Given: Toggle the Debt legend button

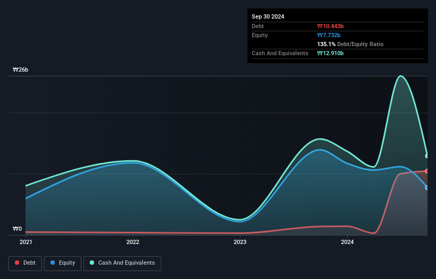Looking at the screenshot, I should point(25,263).
